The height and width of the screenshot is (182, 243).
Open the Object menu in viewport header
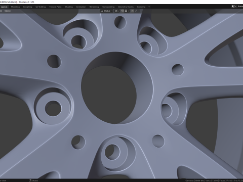point(8,11)
